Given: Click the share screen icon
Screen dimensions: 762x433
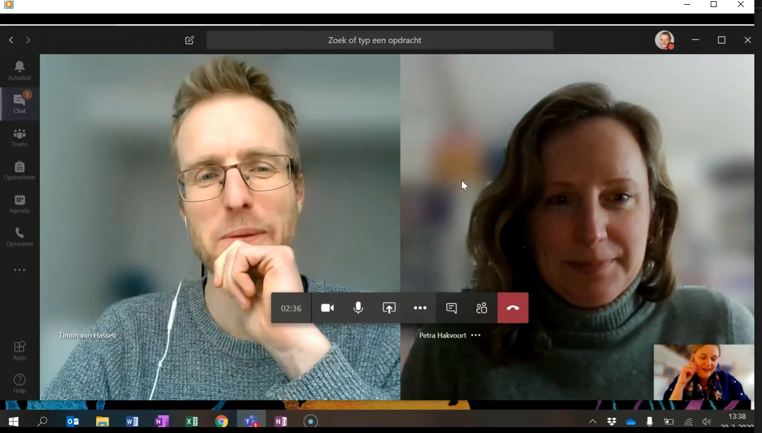Looking at the screenshot, I should click(389, 308).
